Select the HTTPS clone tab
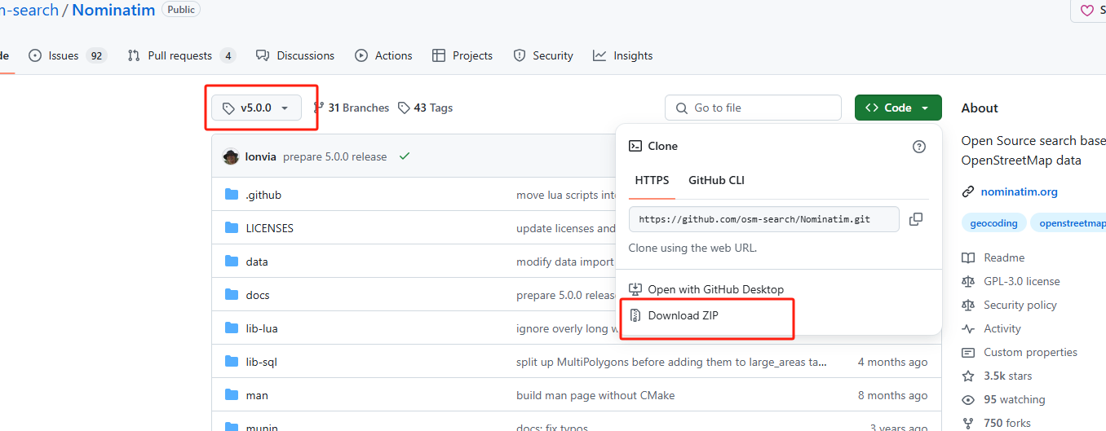 (652, 180)
